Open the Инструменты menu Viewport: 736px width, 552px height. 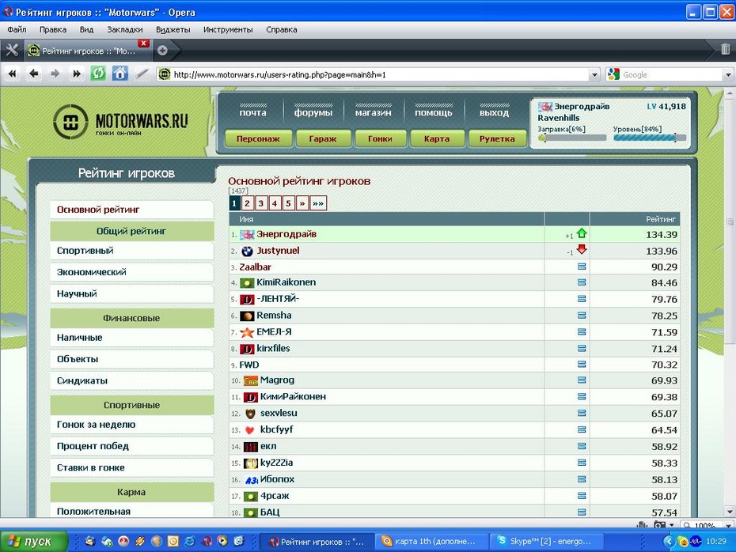[228, 29]
